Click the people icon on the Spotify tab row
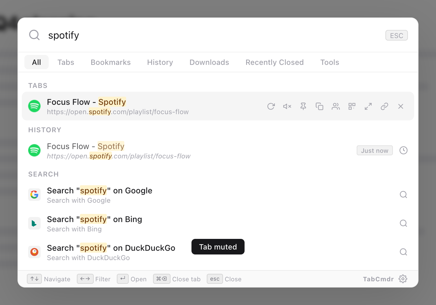This screenshot has width=436, height=305. click(336, 106)
